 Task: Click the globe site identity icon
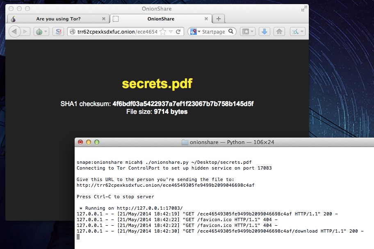click(x=73, y=32)
